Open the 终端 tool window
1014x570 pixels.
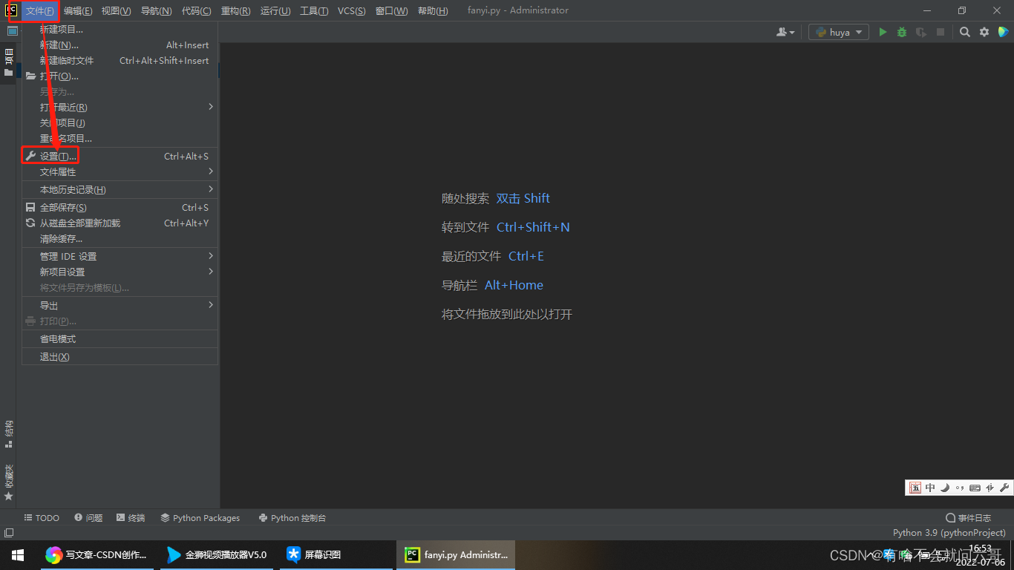coord(131,517)
